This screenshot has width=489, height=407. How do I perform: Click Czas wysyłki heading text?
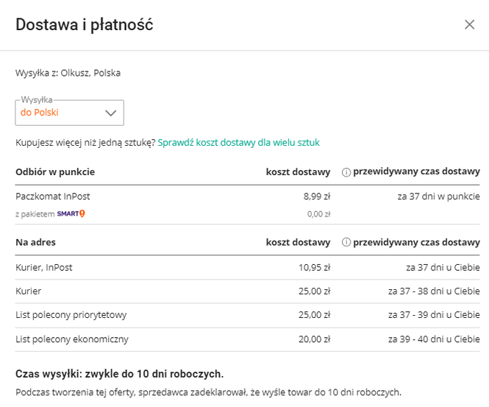click(x=119, y=374)
